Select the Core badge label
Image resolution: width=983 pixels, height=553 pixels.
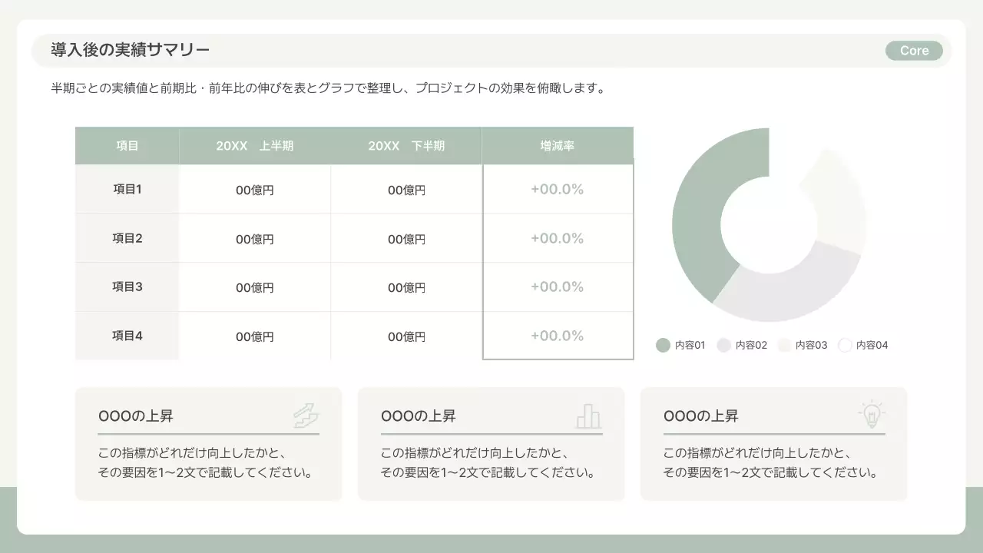point(914,50)
